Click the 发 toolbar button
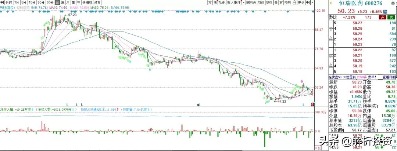This screenshot has height=151, width=397. (x=210, y=2)
